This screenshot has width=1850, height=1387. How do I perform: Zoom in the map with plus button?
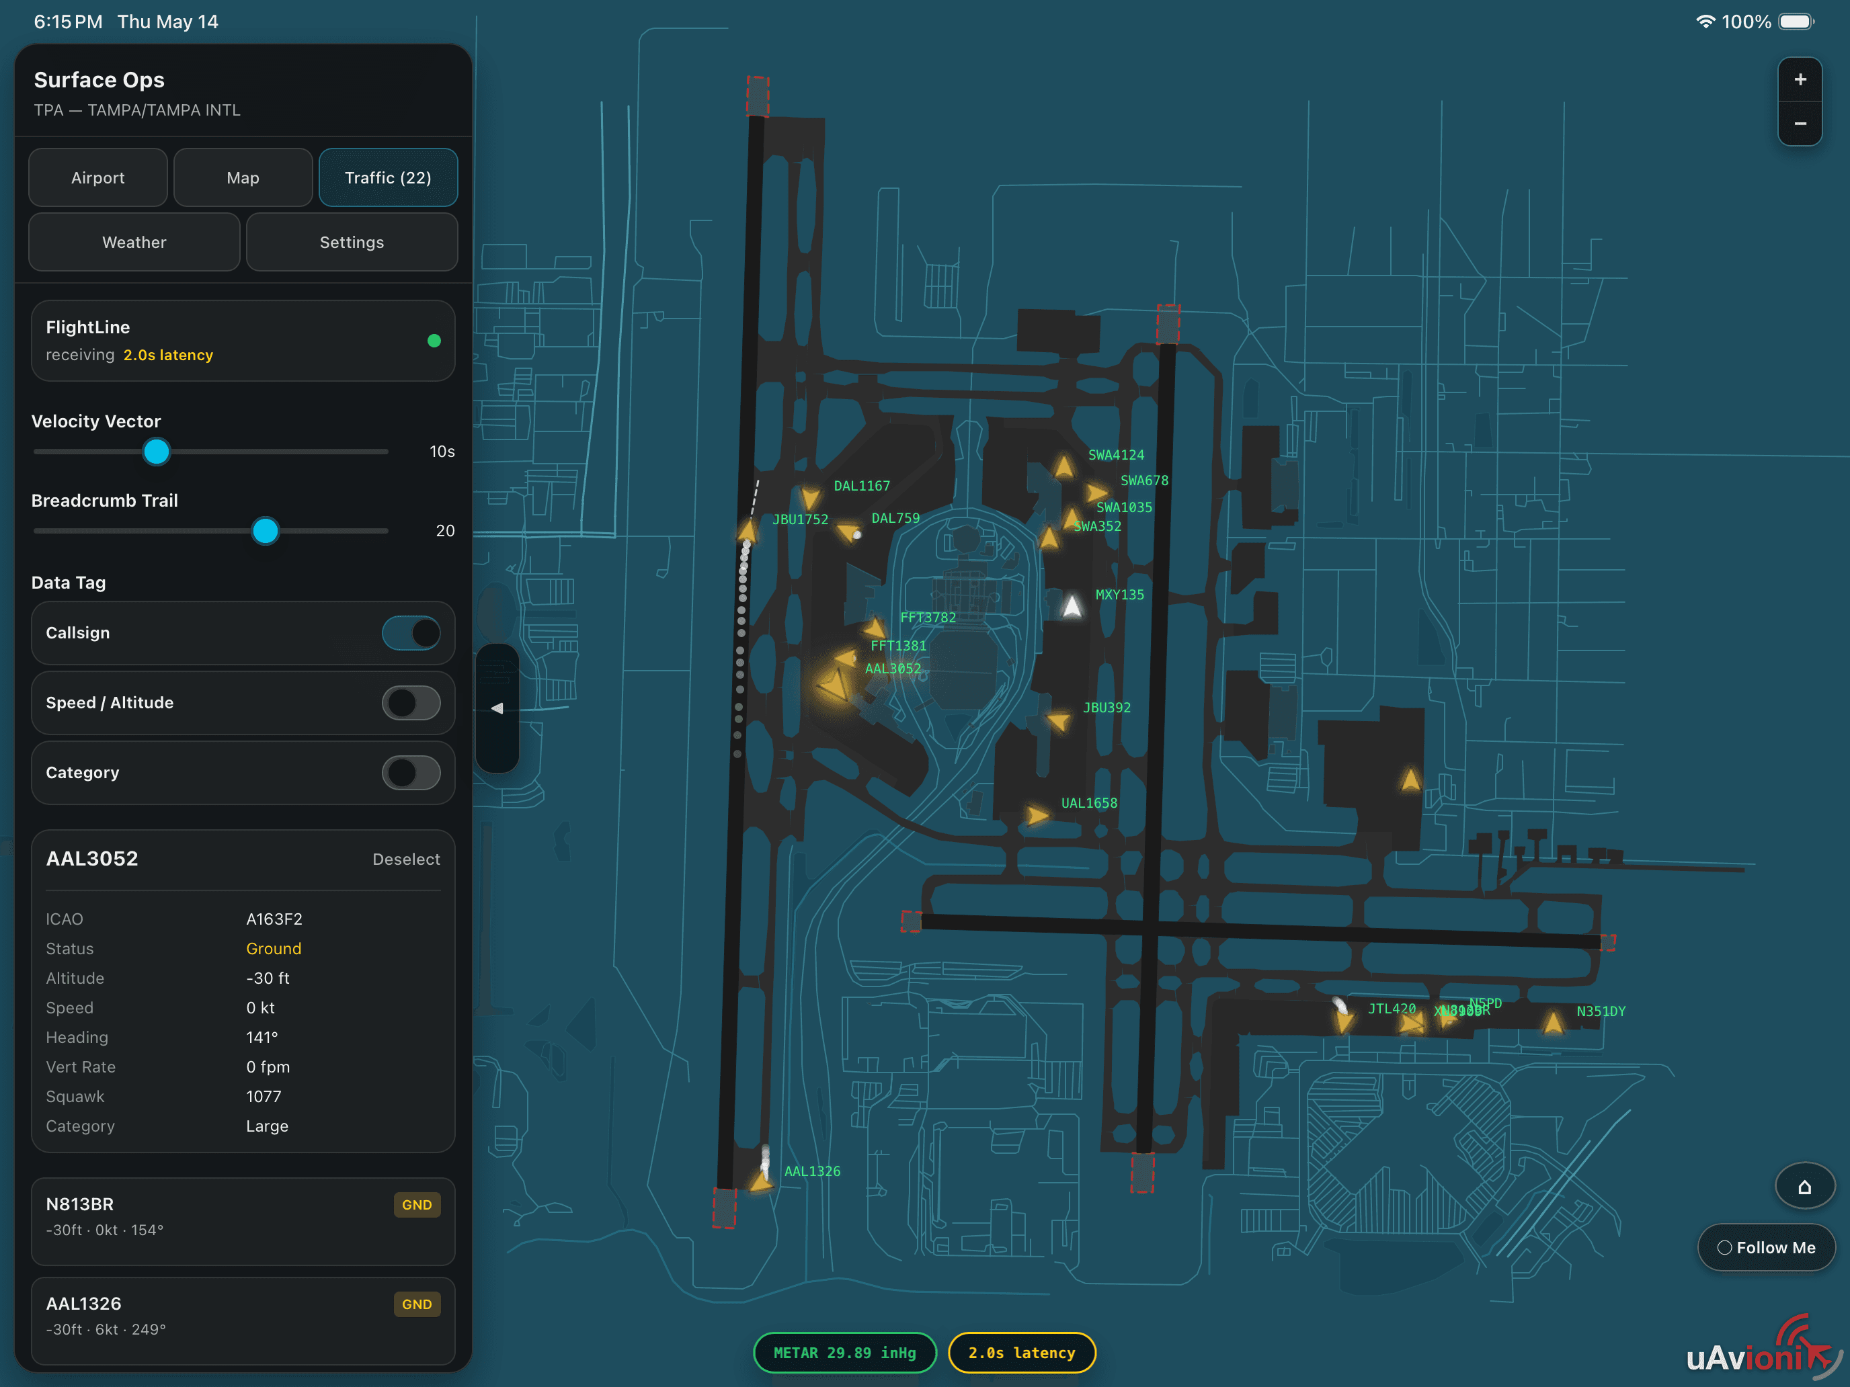coord(1800,79)
